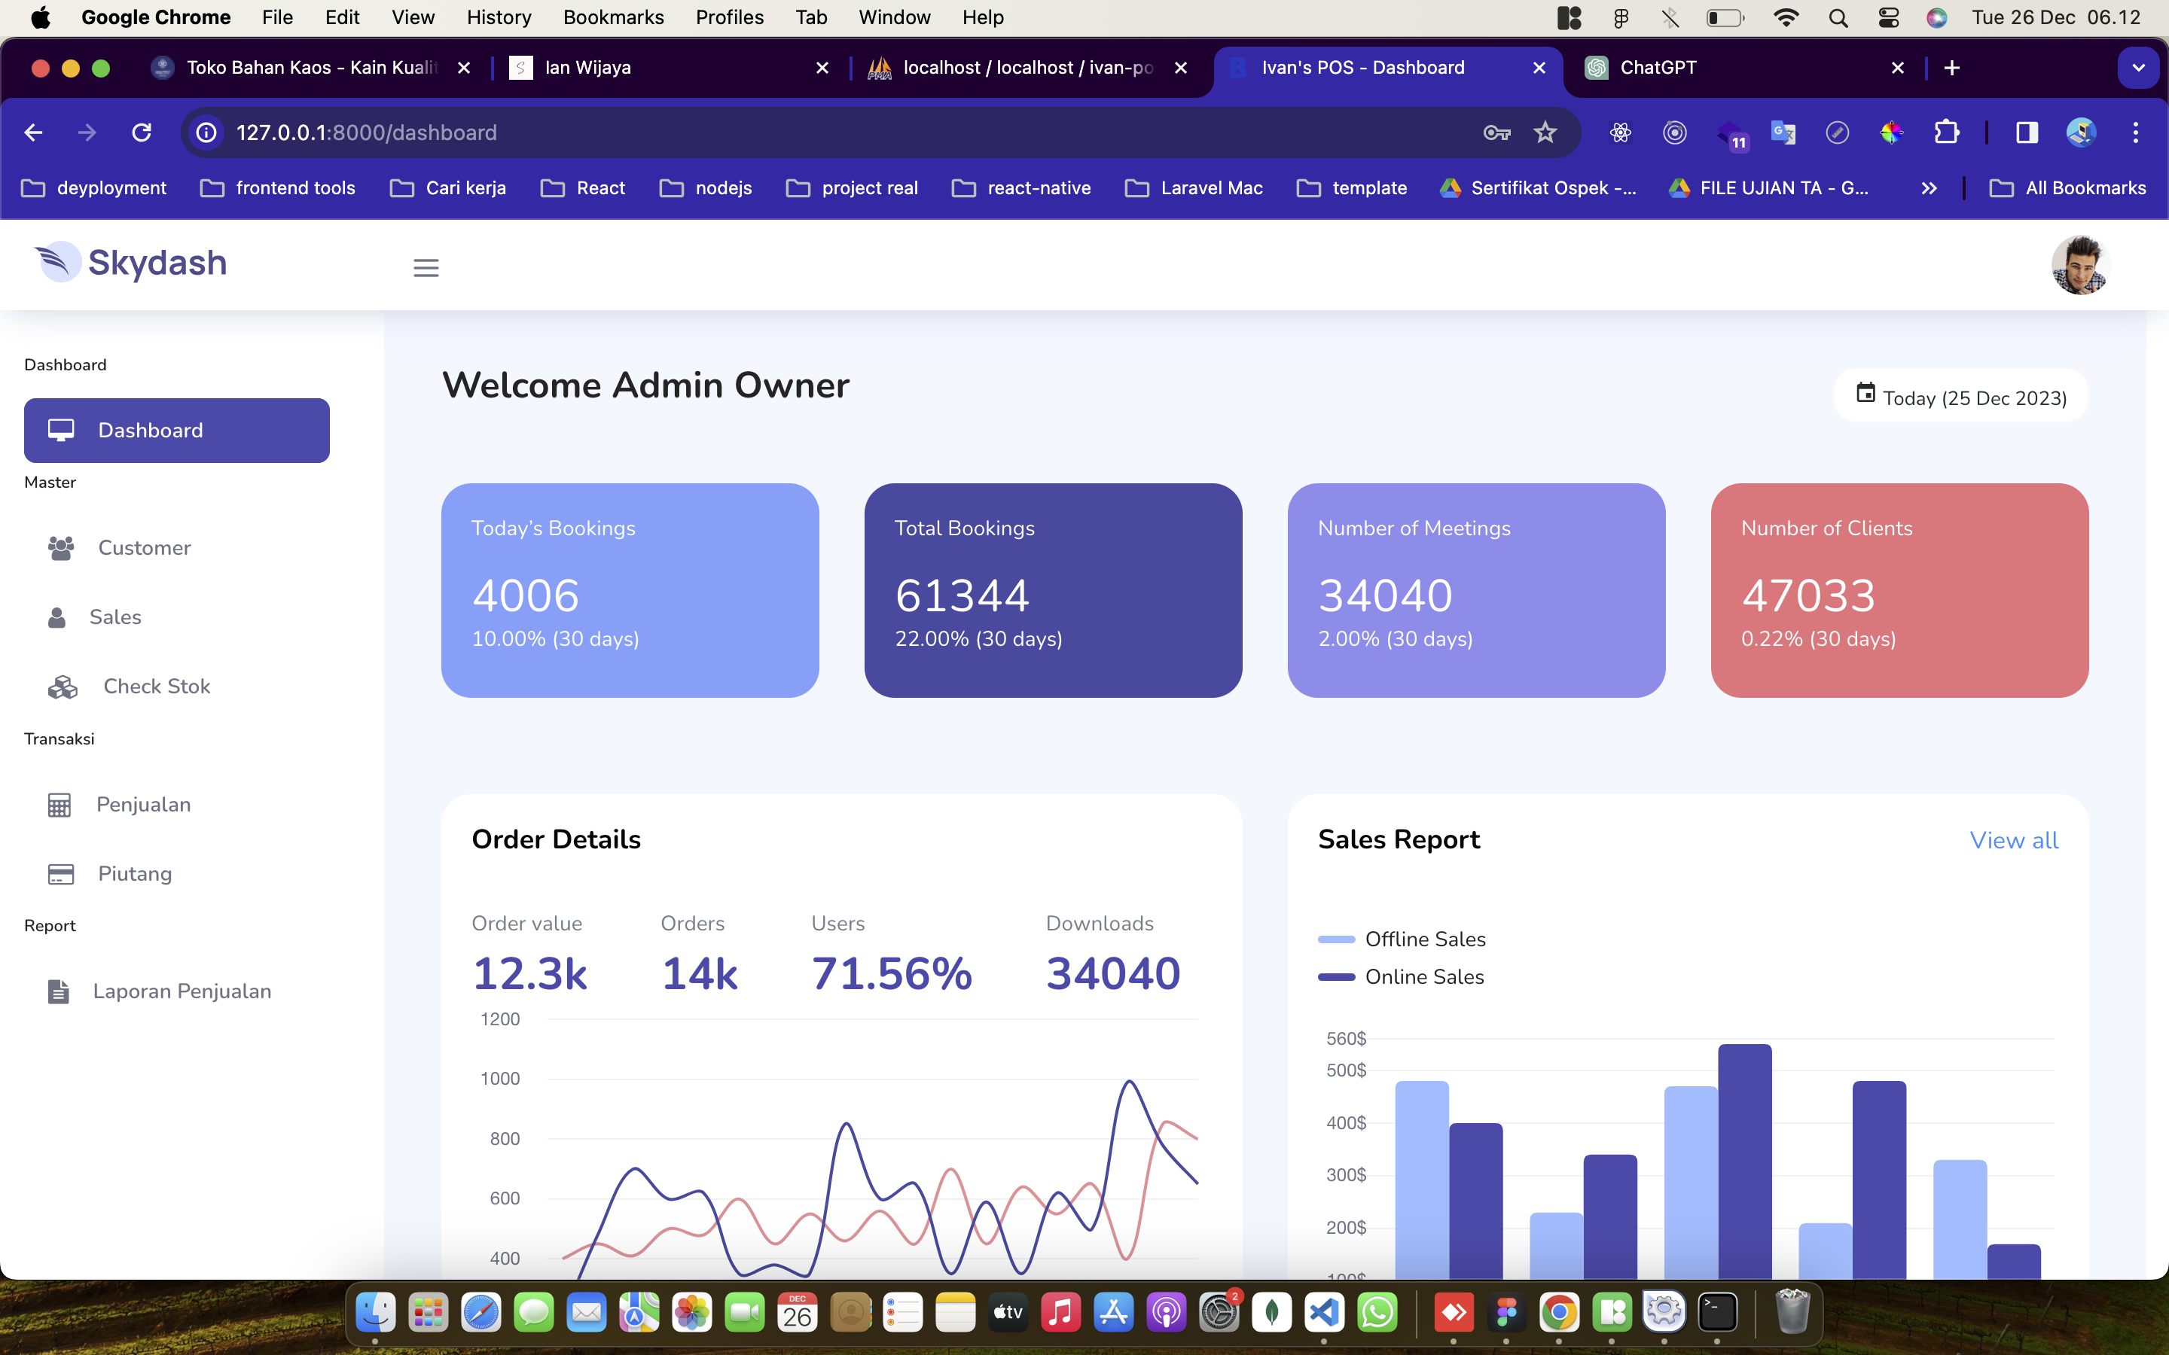Bookmark this page with the star icon
Viewport: 2169px width, 1355px height.
[x=1545, y=132]
